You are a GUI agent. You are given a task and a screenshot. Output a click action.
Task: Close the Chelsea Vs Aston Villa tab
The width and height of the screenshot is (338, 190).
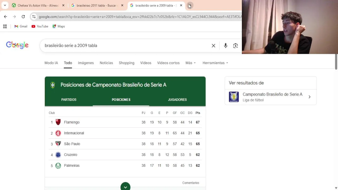tap(63, 5)
